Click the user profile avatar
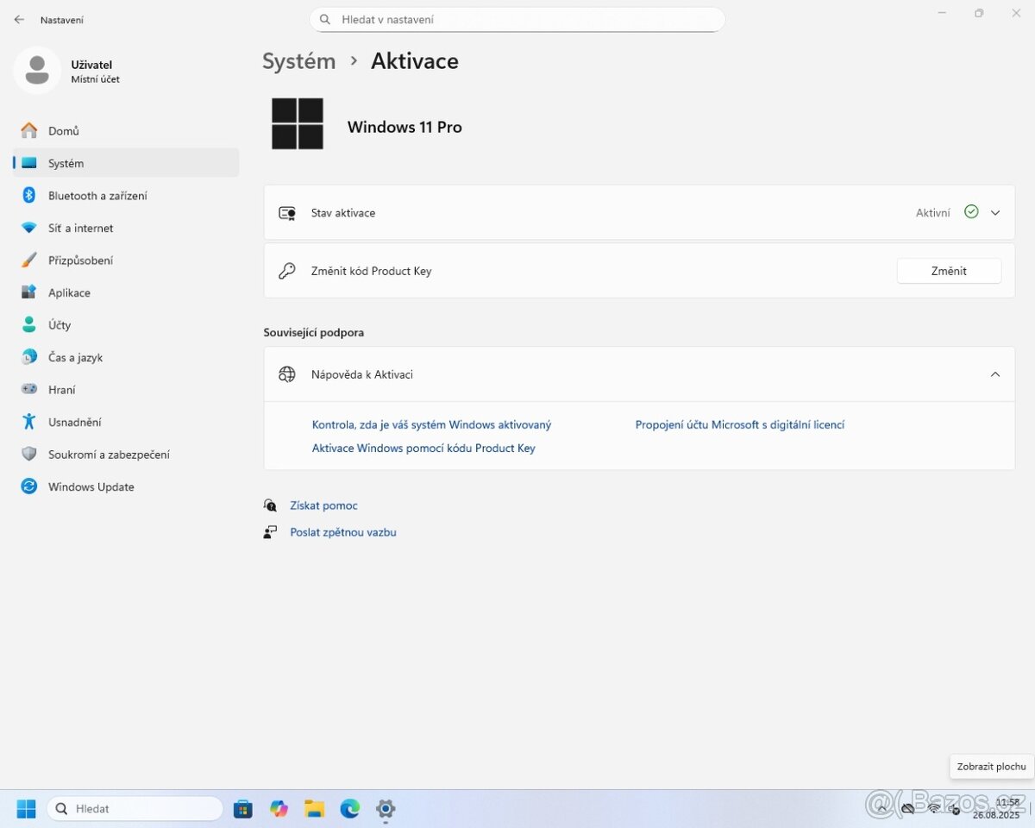This screenshot has height=828, width=1035. tap(37, 71)
